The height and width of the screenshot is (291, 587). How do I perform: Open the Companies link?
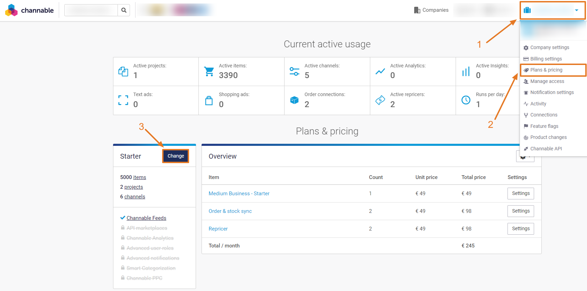point(431,10)
